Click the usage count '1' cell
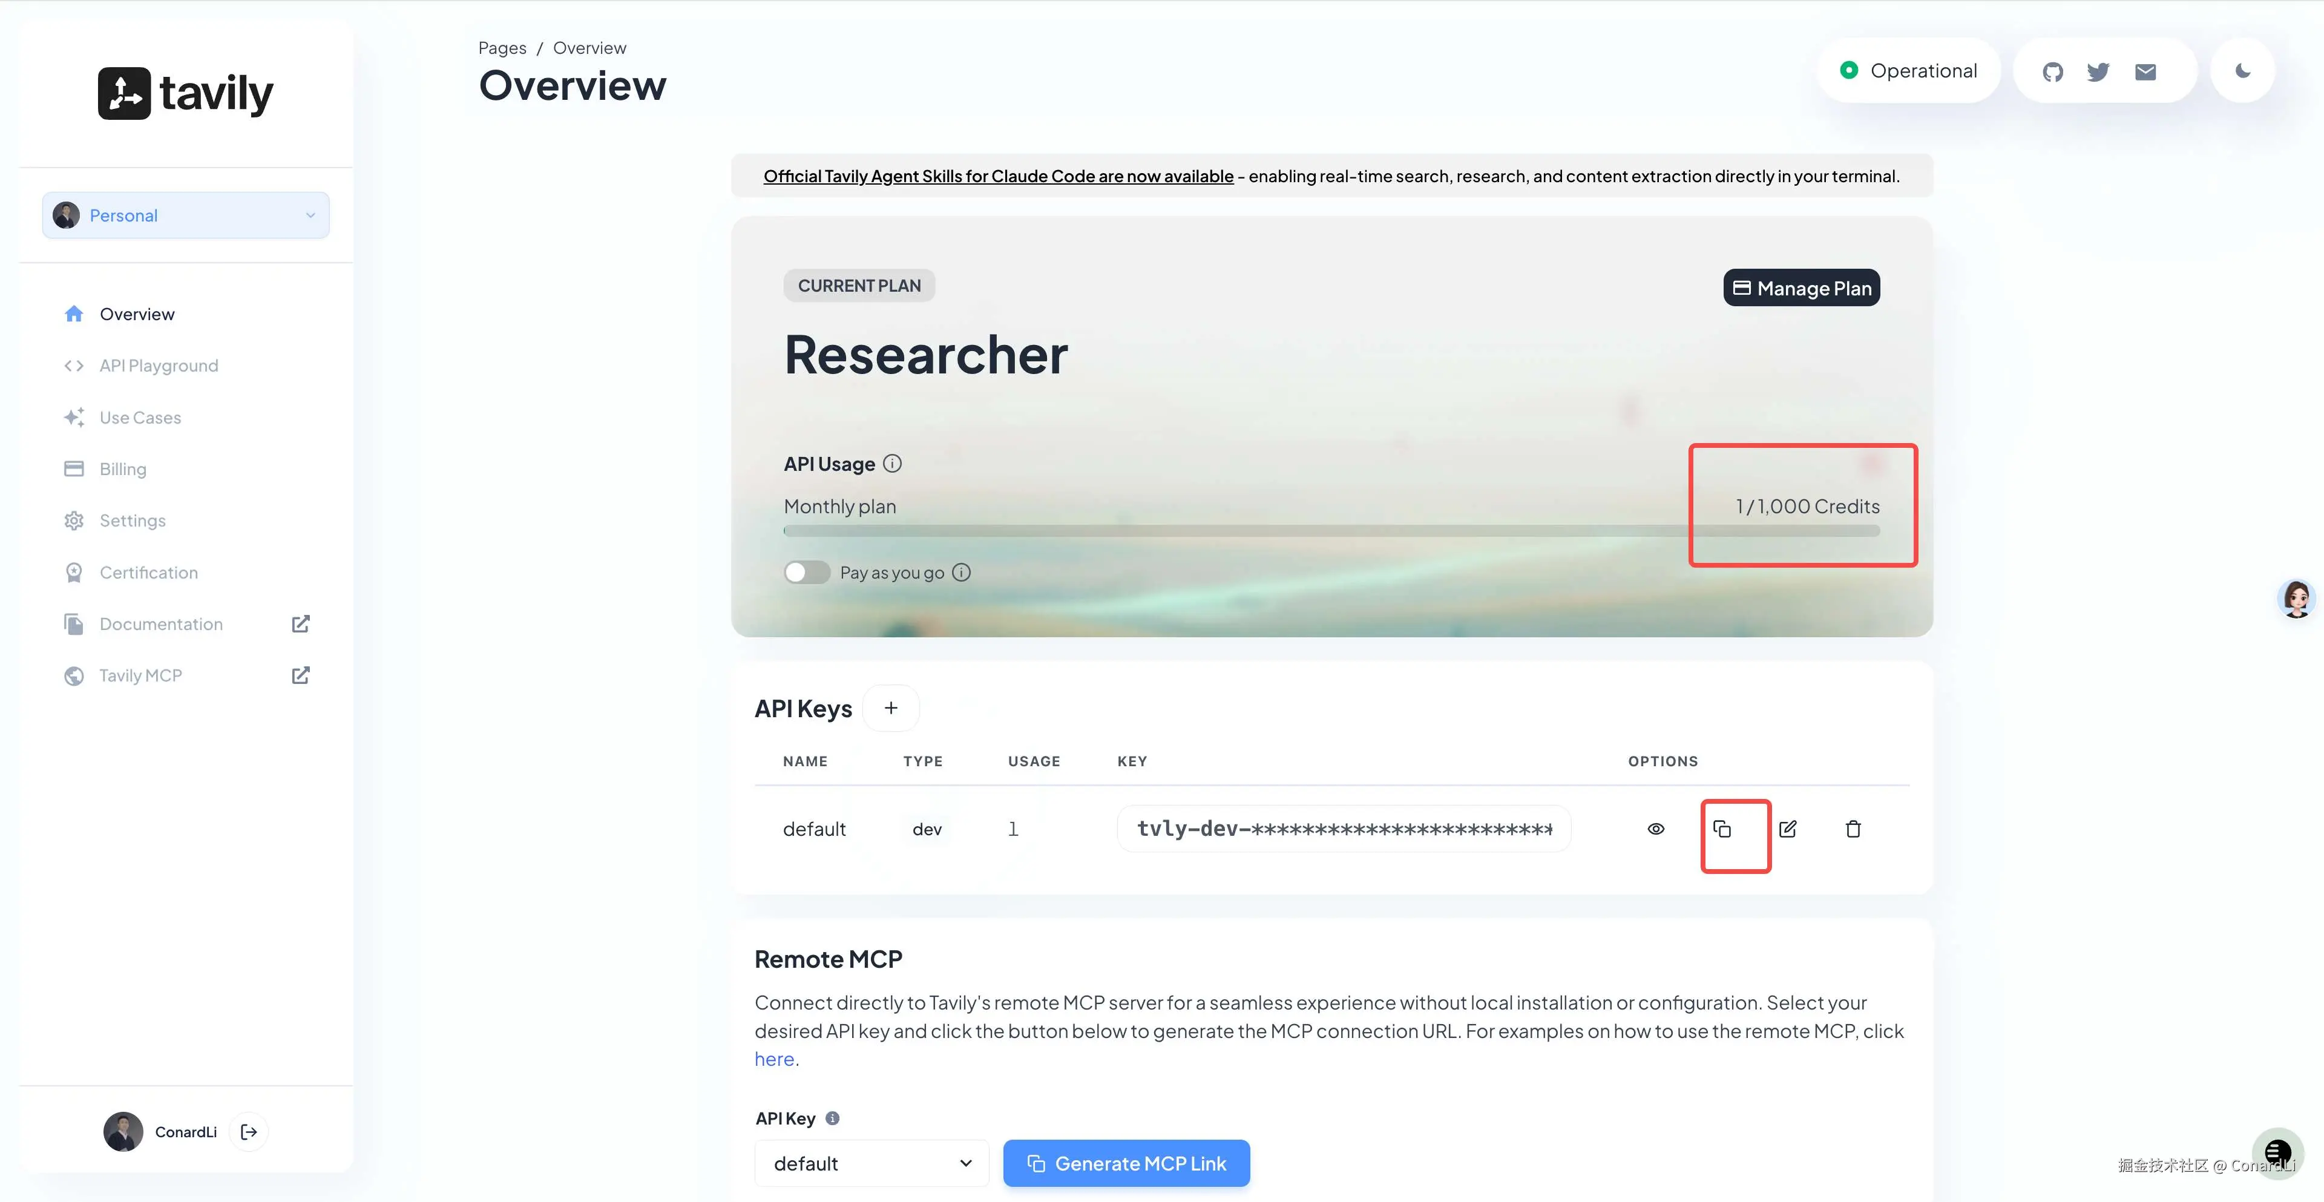 coord(1013,829)
